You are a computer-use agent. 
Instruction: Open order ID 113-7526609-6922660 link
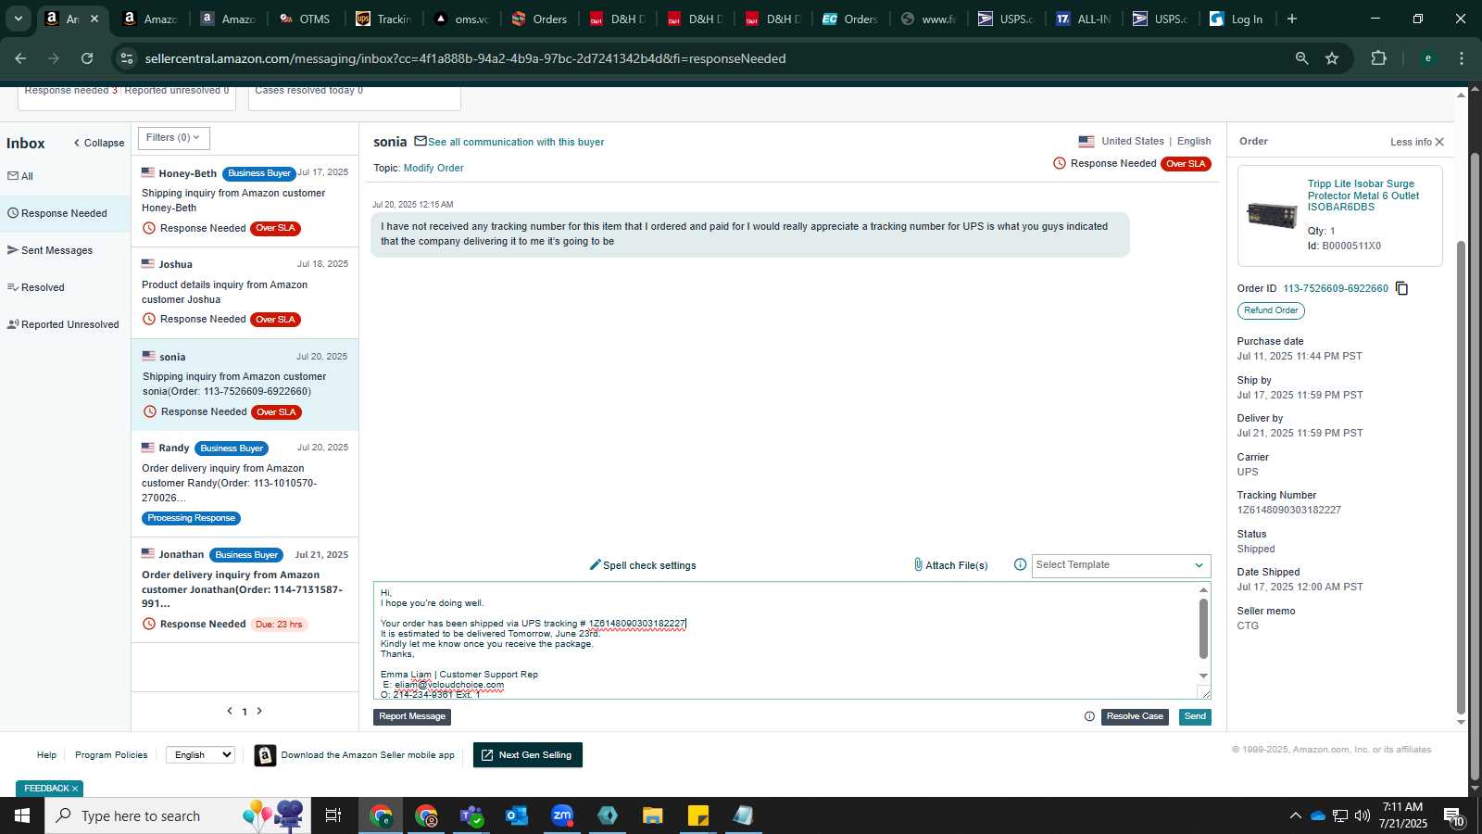(x=1336, y=288)
